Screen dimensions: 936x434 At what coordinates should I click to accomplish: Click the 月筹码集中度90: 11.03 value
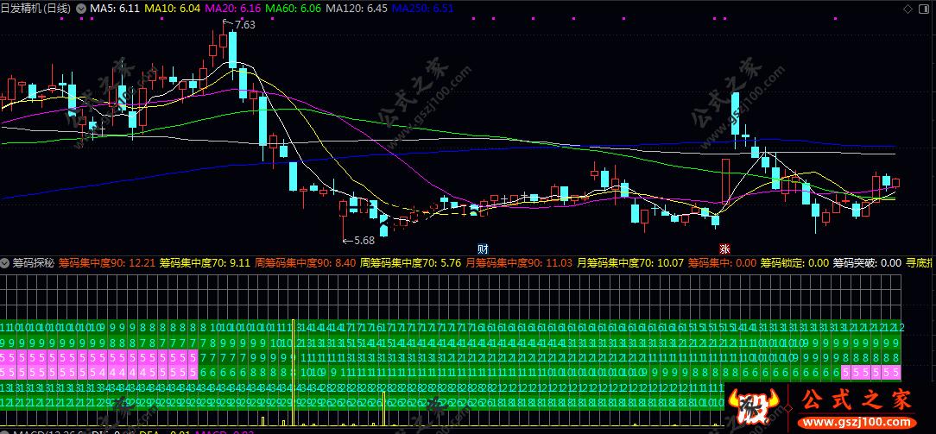tap(519, 262)
